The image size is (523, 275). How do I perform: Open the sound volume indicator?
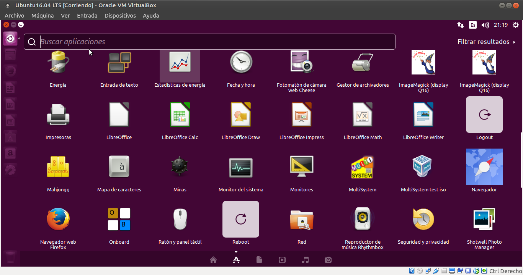click(485, 25)
